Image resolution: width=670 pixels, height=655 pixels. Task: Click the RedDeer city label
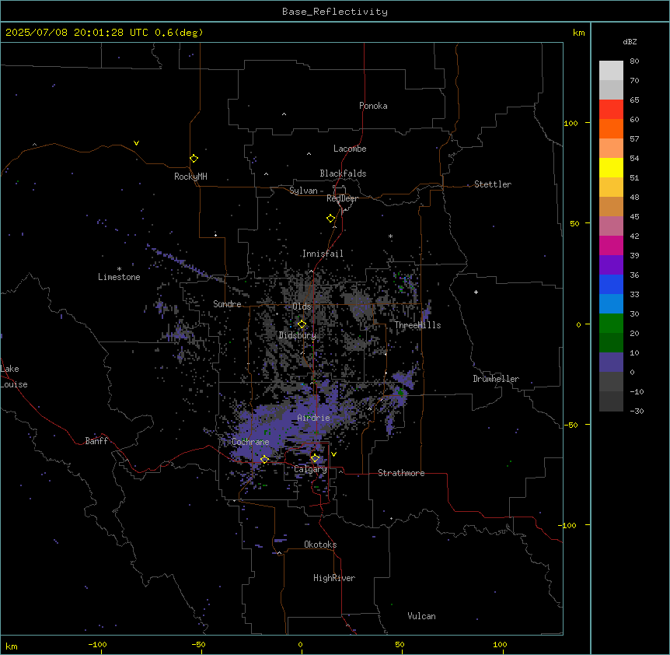tap(342, 198)
